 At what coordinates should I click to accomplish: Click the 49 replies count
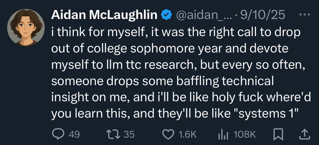pos(74,135)
